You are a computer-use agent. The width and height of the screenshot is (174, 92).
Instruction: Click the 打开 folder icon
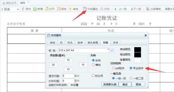pos(47,9)
